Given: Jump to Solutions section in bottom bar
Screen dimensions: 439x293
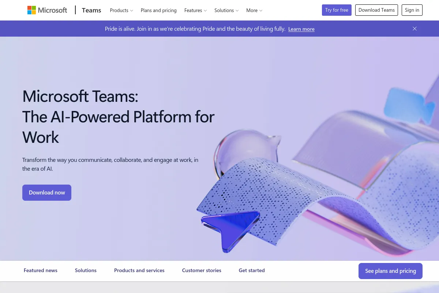Looking at the screenshot, I should (x=86, y=271).
